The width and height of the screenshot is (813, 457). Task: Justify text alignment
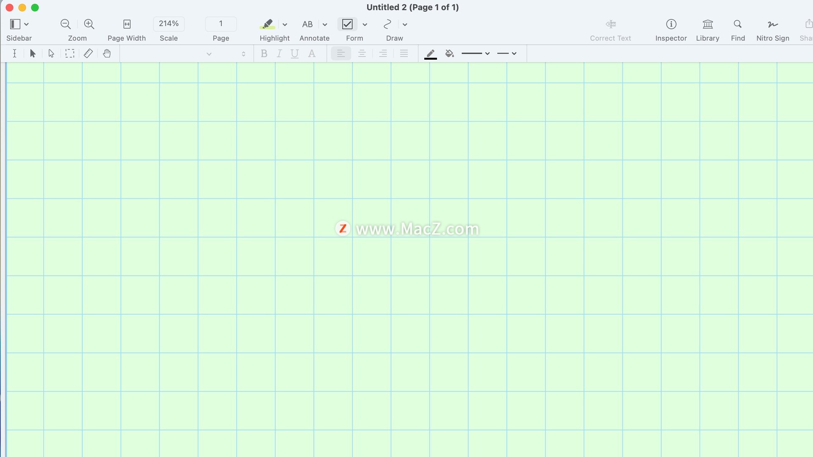point(404,53)
